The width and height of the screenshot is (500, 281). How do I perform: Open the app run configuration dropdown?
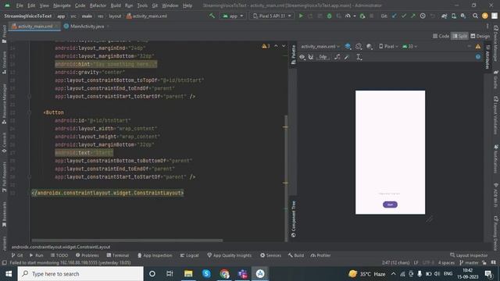pyautogui.click(x=233, y=16)
